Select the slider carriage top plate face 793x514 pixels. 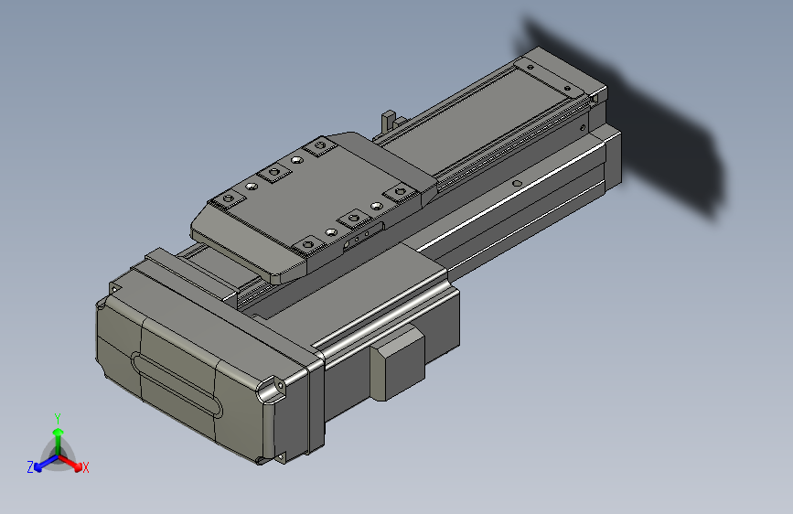[x=314, y=195]
